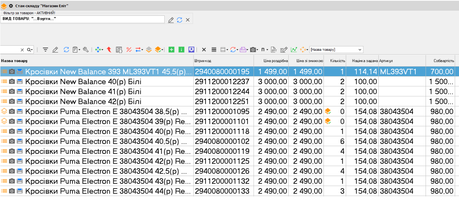Viewport: 459px width, 200px height.
Task: Click the green info button
Action: pos(181,50)
